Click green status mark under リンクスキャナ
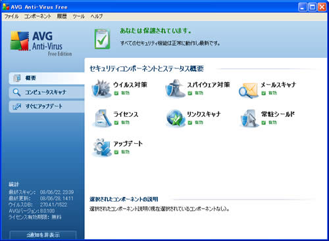Image resolution: width=329 pixels, height=241 pixels. [x=190, y=123]
